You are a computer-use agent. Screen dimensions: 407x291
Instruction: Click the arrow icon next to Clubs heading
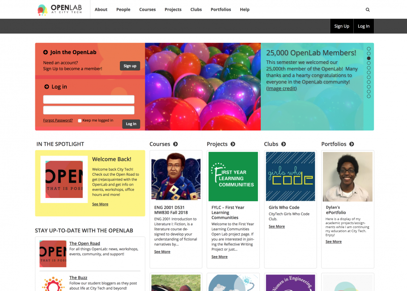point(284,144)
